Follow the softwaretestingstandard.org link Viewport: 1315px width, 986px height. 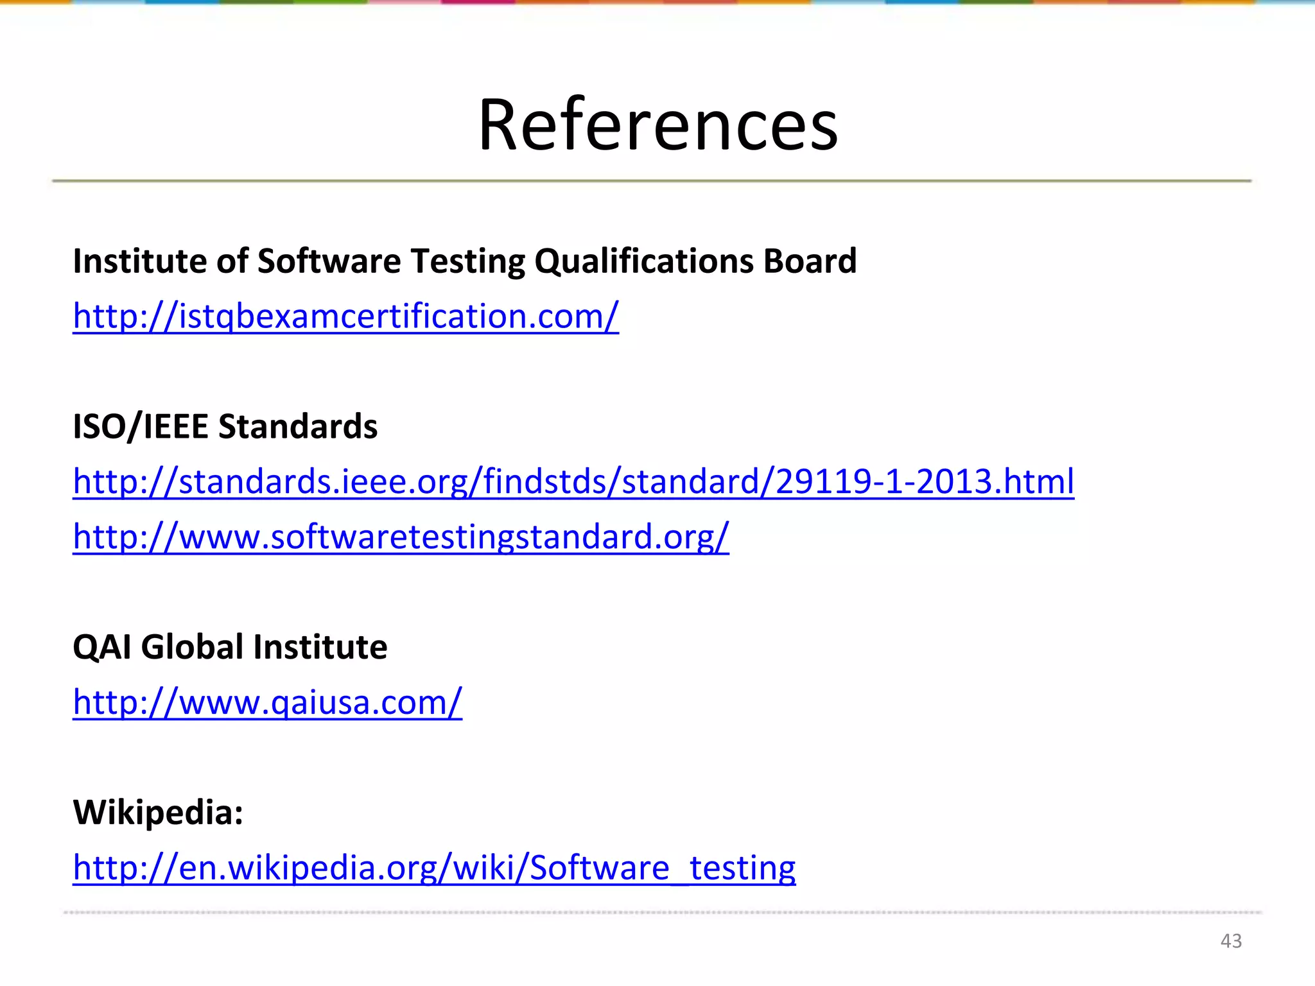[401, 537]
